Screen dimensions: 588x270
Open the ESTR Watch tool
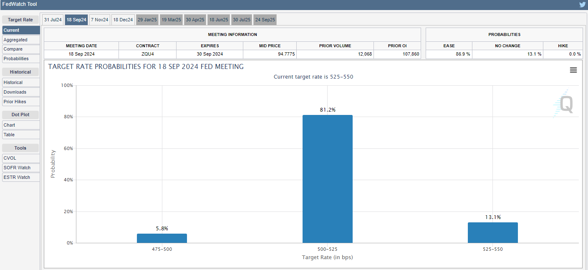tap(21, 177)
